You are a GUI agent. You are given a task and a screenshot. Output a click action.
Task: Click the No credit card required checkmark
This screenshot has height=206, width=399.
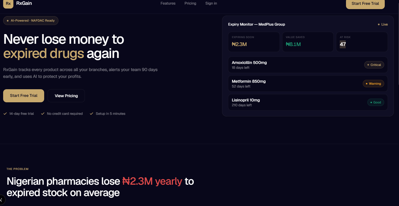[43, 114]
